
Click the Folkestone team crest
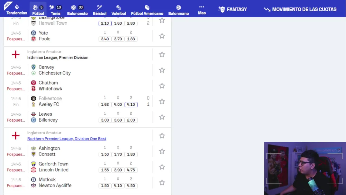34,98
